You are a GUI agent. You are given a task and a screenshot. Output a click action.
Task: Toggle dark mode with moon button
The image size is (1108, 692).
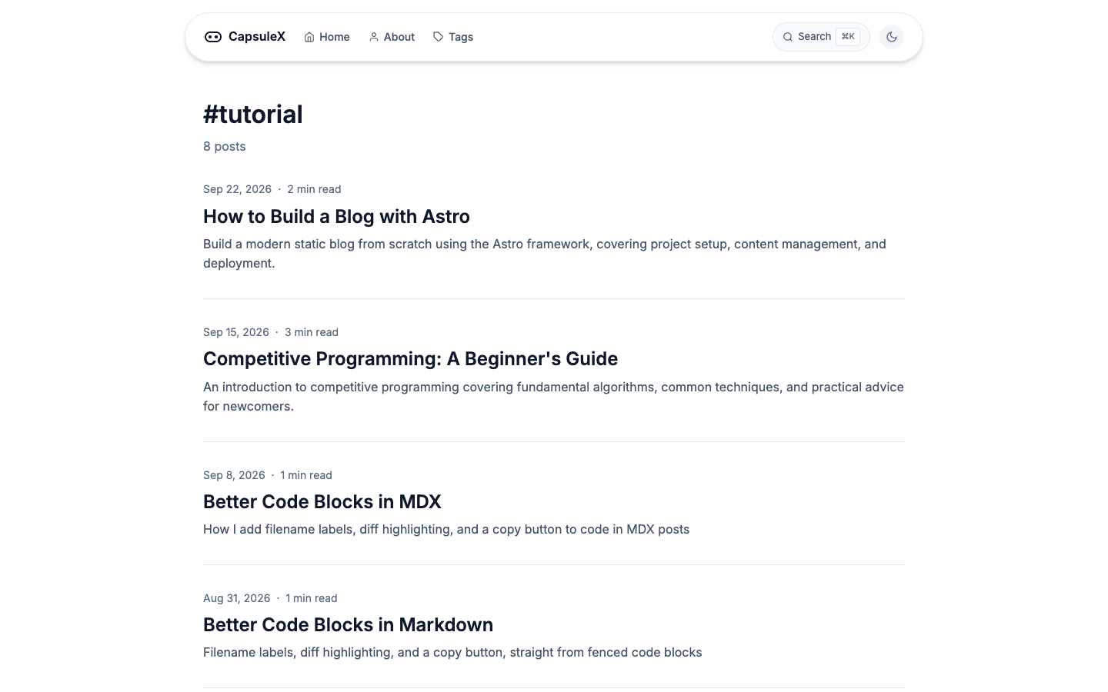(892, 37)
